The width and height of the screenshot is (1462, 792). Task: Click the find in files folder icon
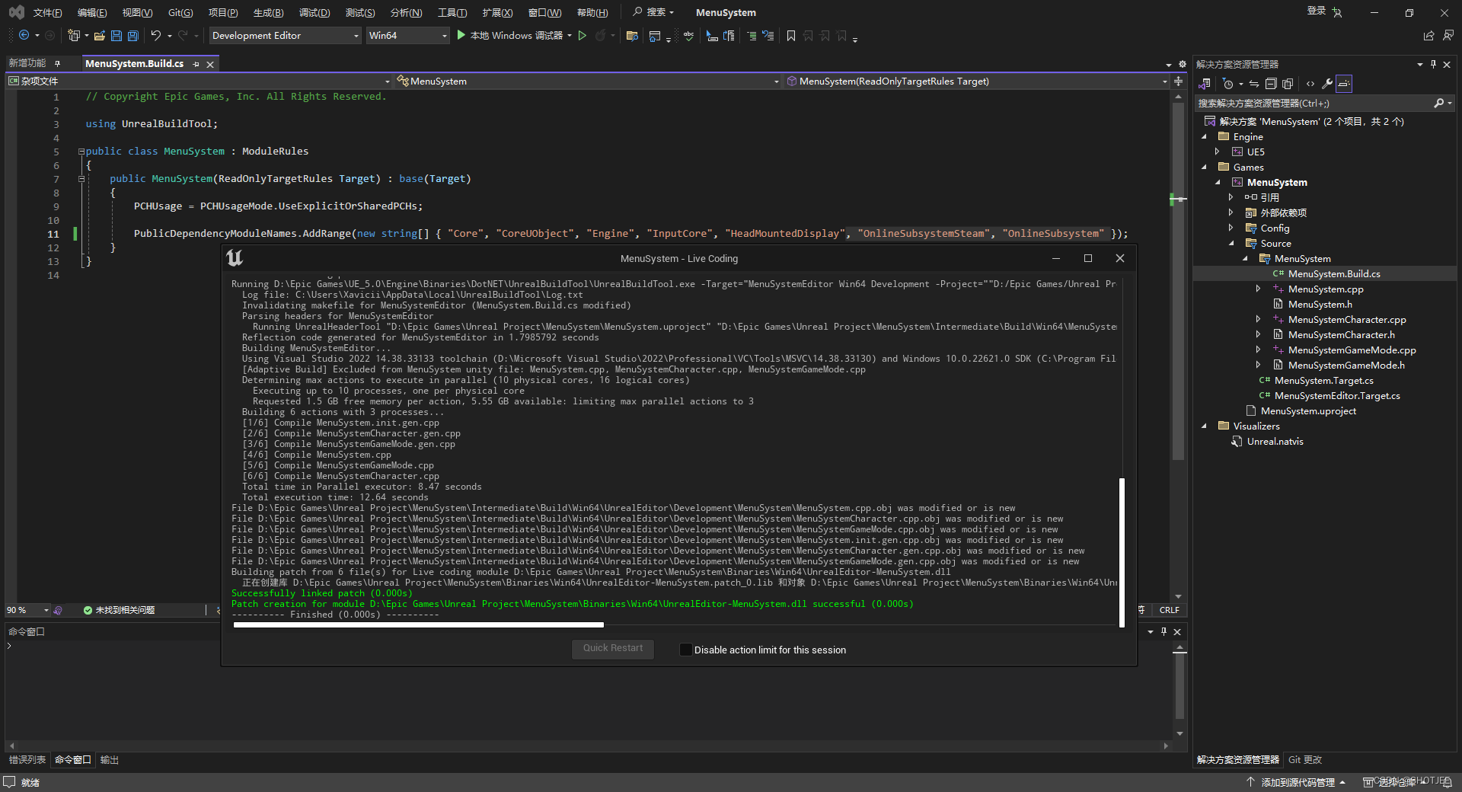click(x=632, y=36)
